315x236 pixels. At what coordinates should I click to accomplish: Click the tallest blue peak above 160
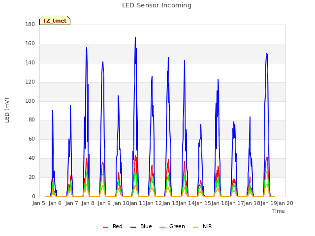coord(135,37)
